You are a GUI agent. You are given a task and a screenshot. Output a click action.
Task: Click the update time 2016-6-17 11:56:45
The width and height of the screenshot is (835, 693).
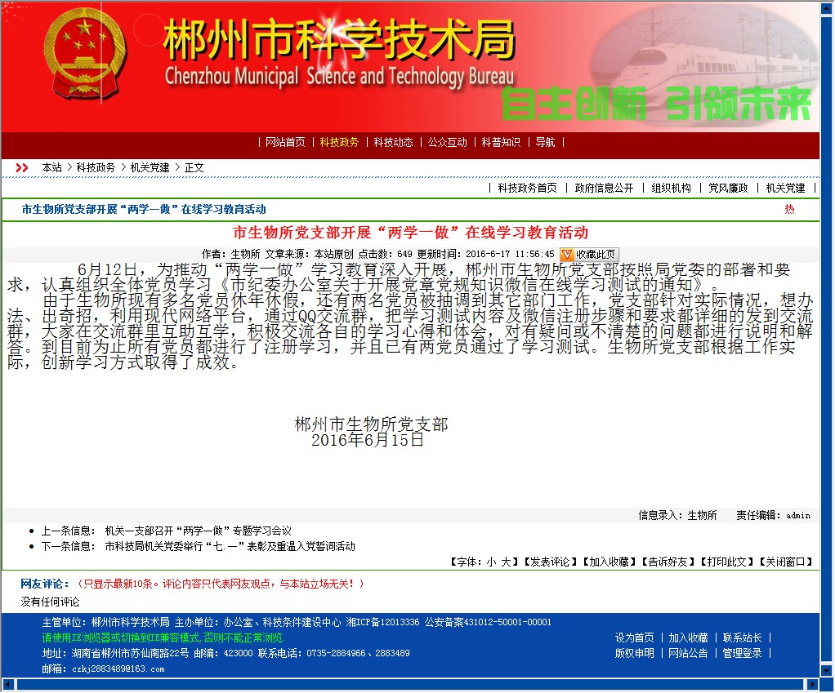click(510, 255)
